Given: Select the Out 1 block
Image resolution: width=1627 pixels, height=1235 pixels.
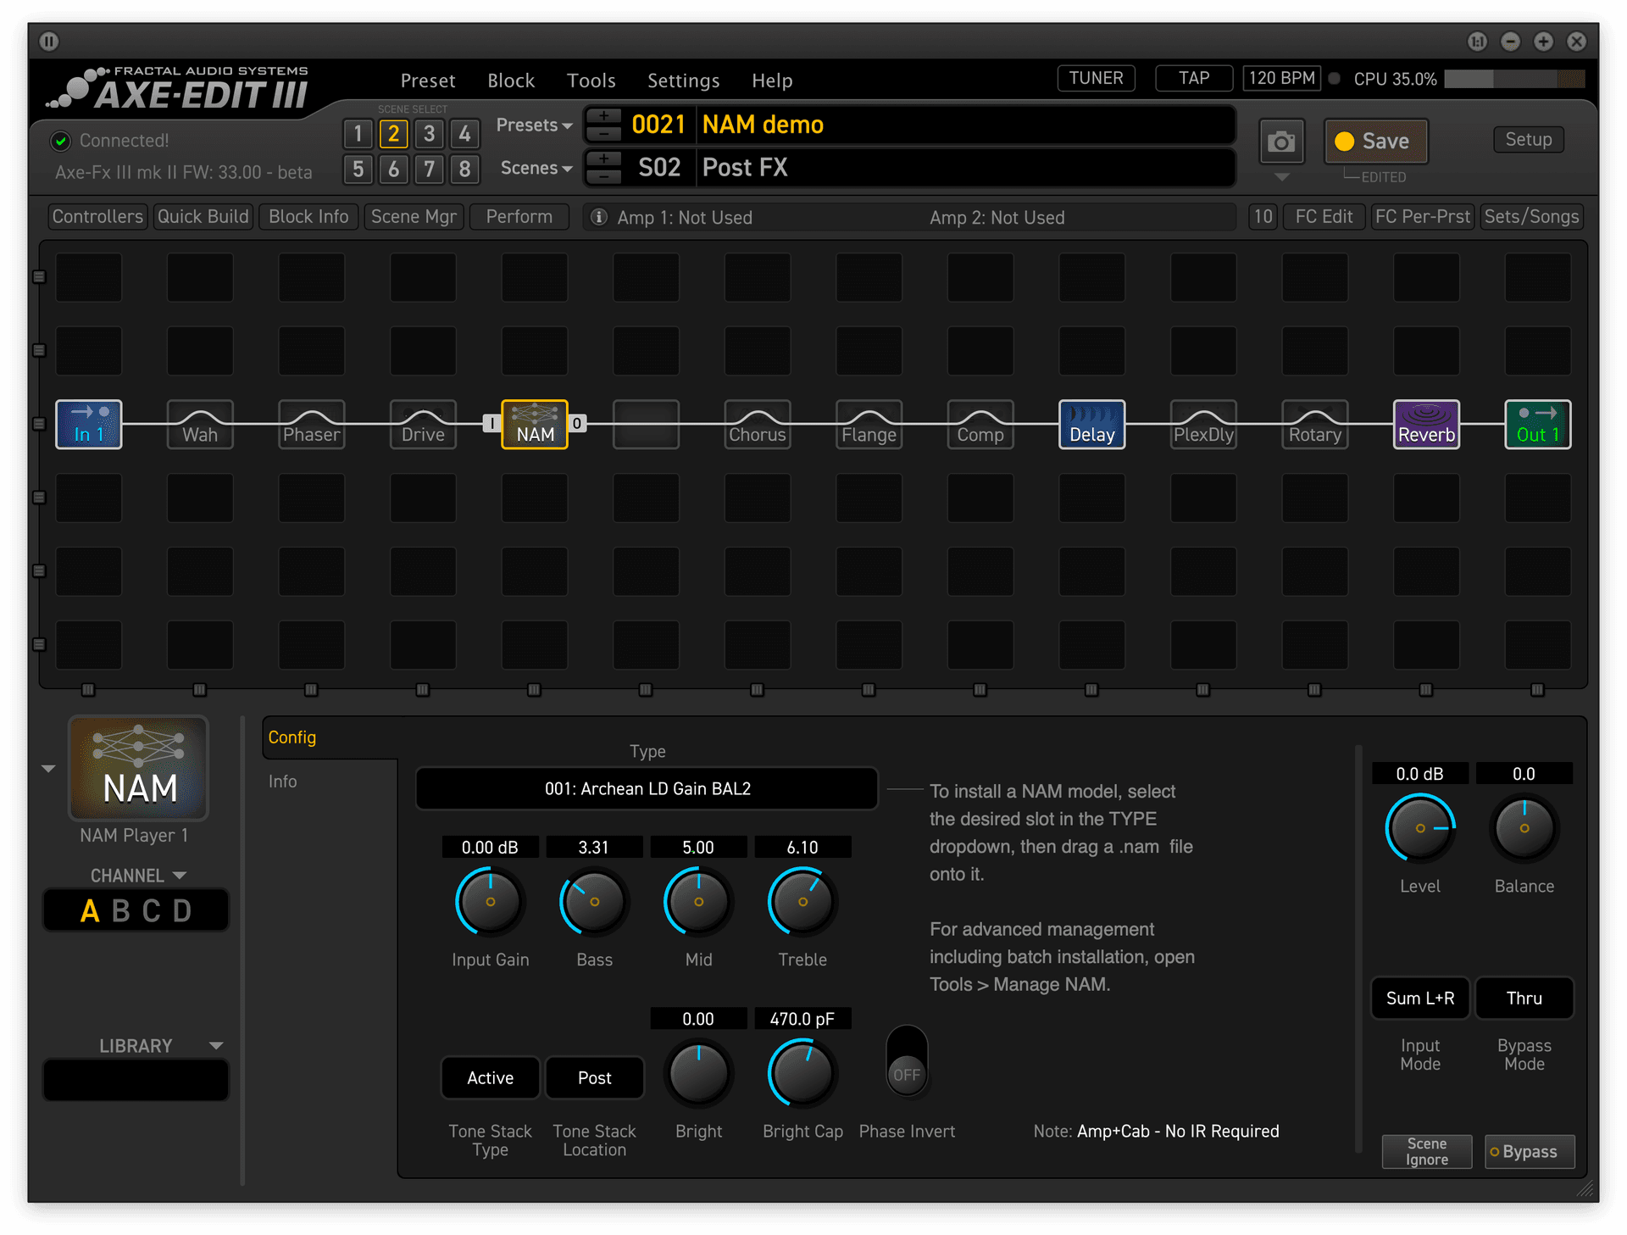Looking at the screenshot, I should tap(1538, 424).
